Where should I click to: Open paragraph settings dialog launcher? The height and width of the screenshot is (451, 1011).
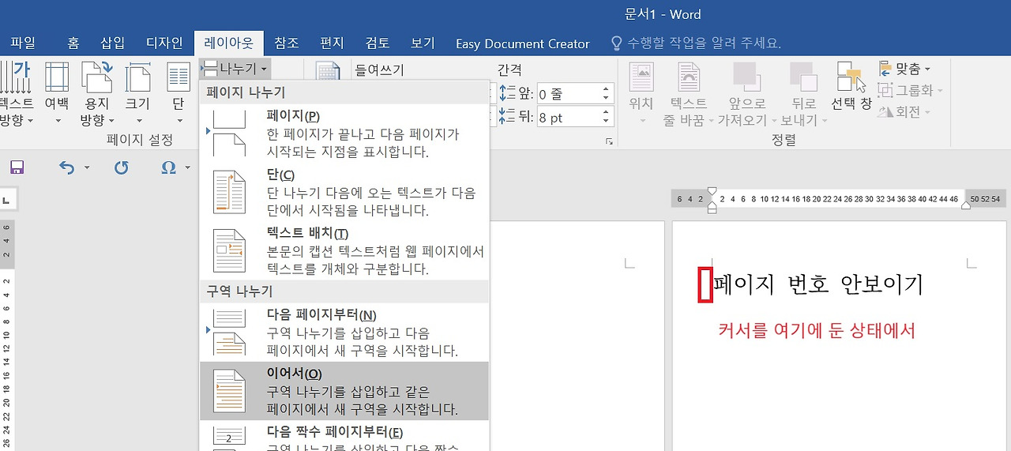[609, 141]
